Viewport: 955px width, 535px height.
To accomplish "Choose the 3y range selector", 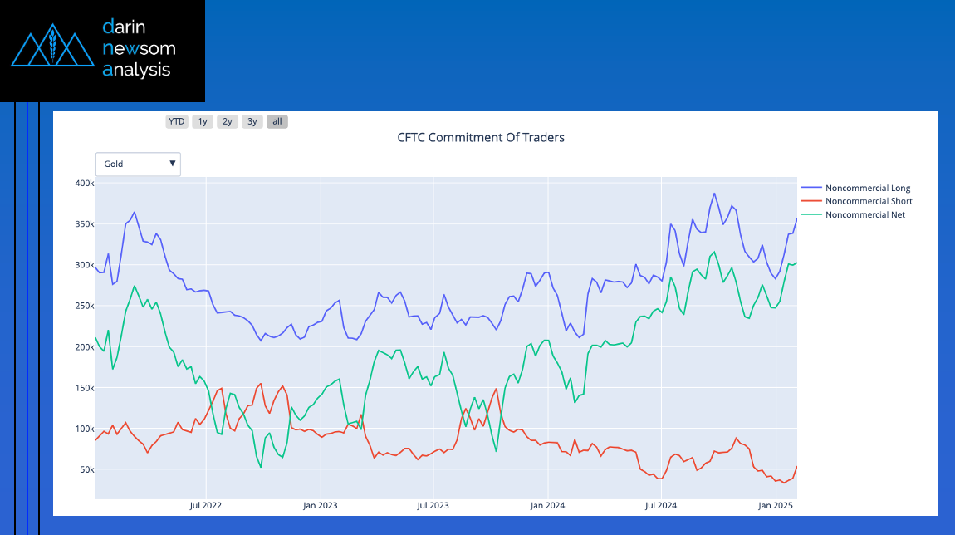I will (252, 121).
